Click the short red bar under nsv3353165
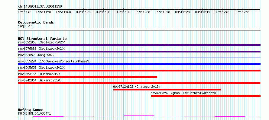 coord(87,77)
